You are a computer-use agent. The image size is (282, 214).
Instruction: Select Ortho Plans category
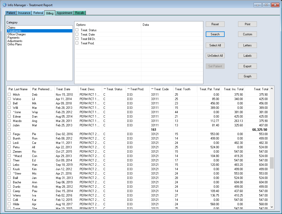pyautogui.click(x=15, y=44)
